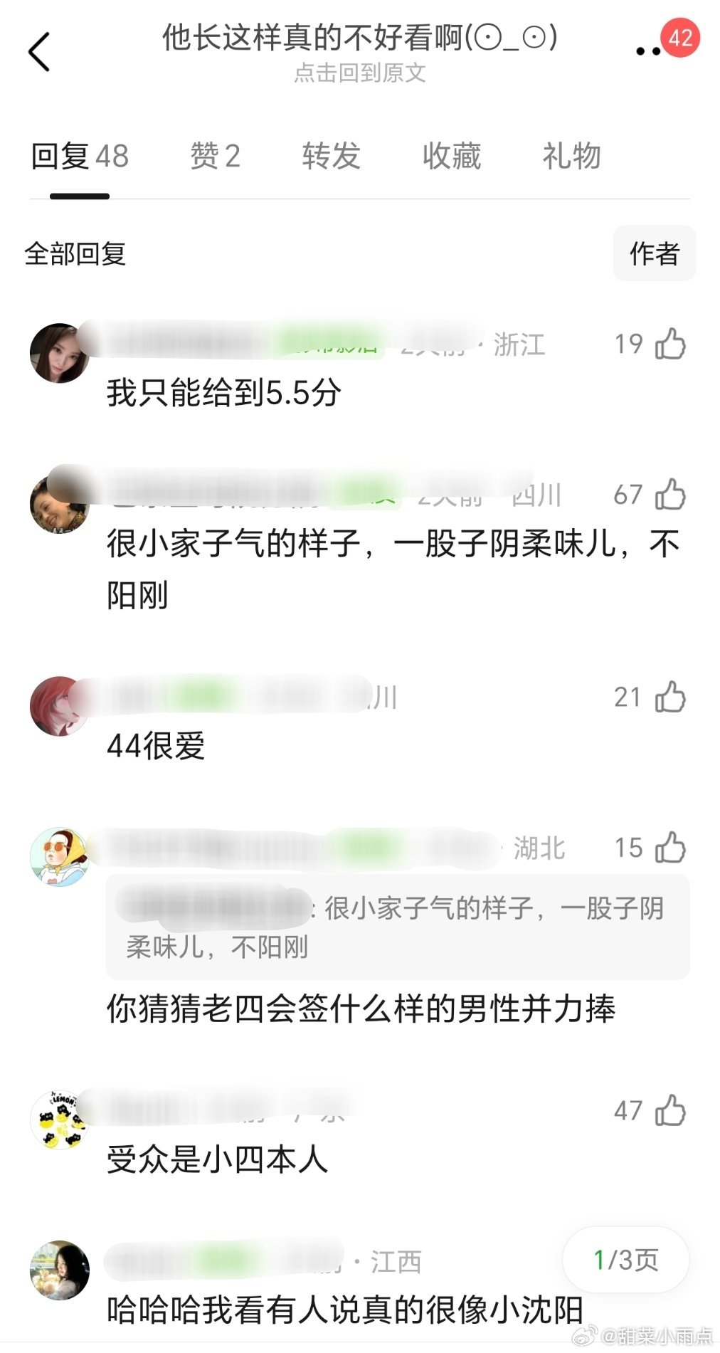Switch to the 赞 2 tab
Screen dimensions: 720x1353
coord(215,156)
